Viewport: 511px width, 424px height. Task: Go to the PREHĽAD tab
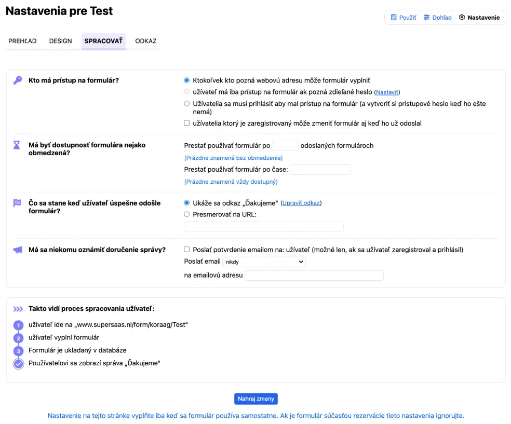[x=22, y=41]
